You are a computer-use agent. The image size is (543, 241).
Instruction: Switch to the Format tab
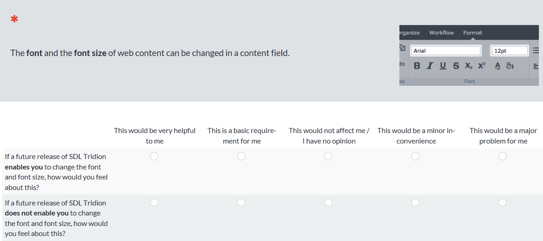[x=473, y=32]
